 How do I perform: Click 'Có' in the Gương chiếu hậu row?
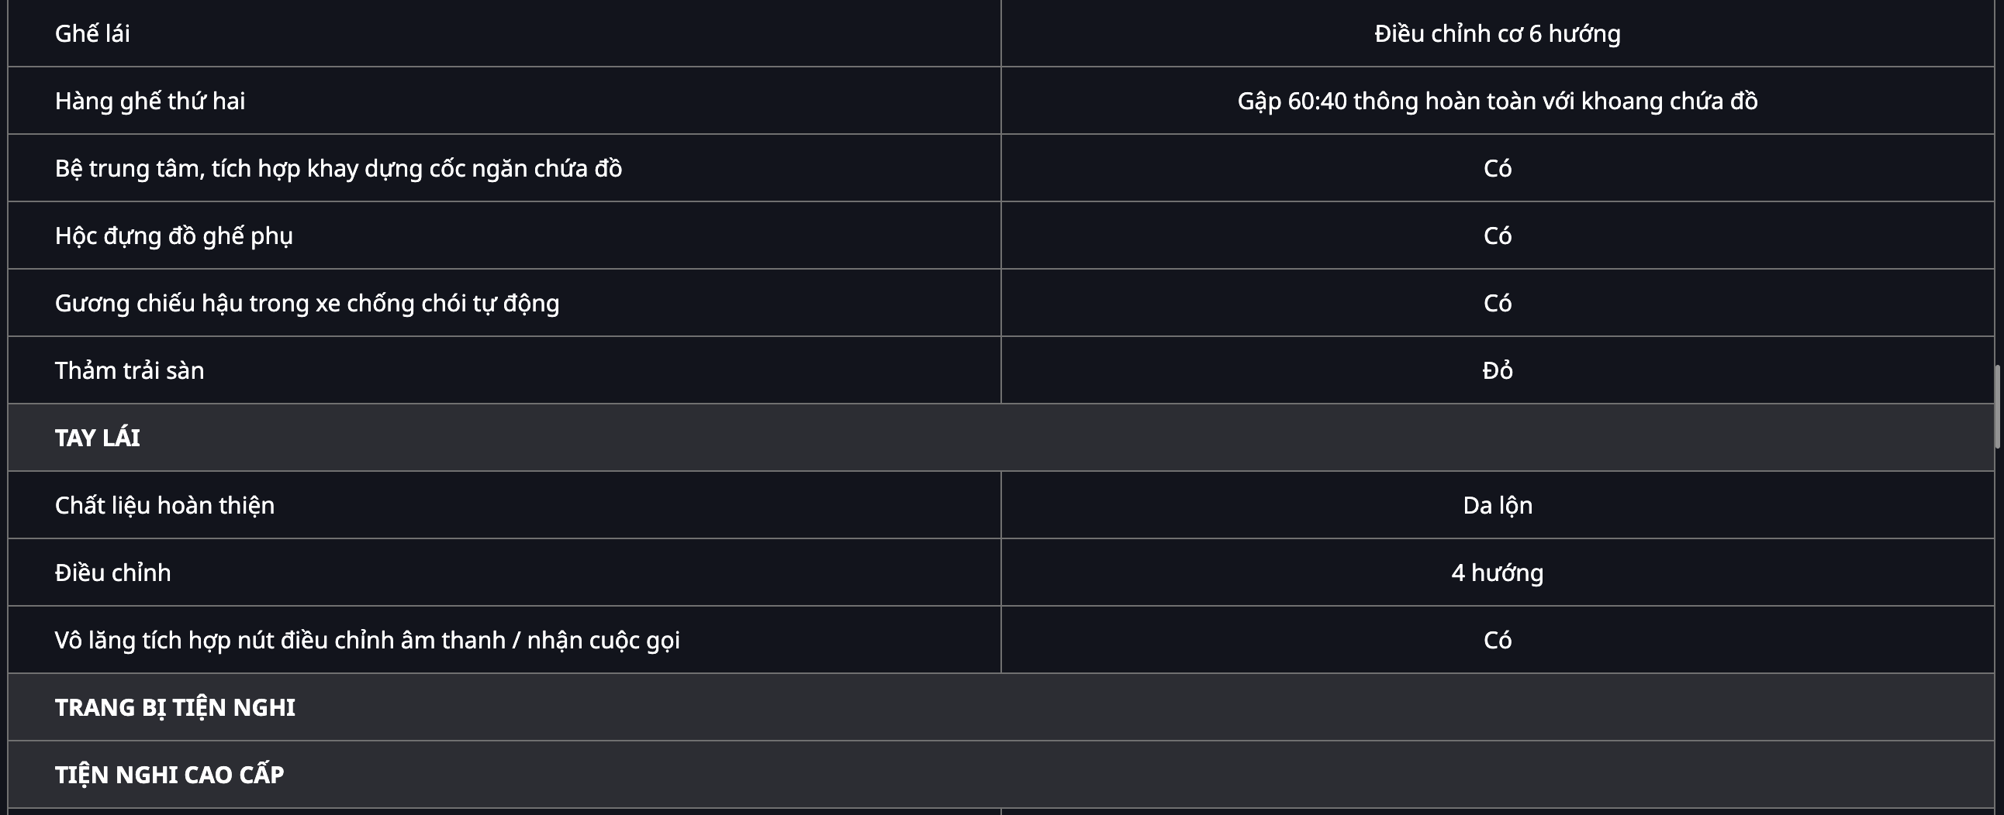pos(1497,303)
